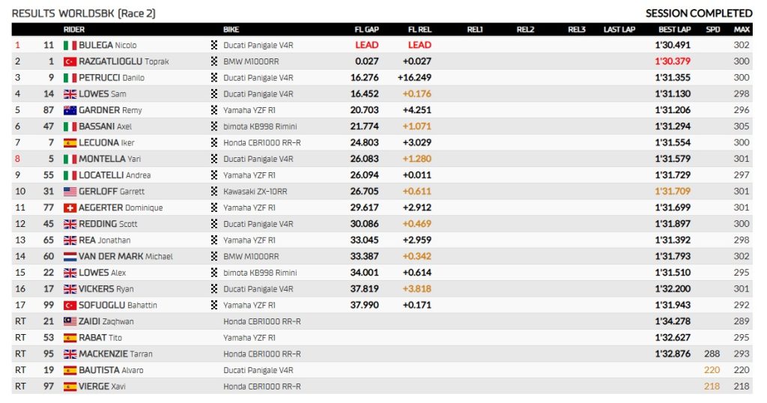Click the SESSION COMPLETED status label
Image resolution: width=767 pixels, height=403 pixels.
pyautogui.click(x=698, y=13)
